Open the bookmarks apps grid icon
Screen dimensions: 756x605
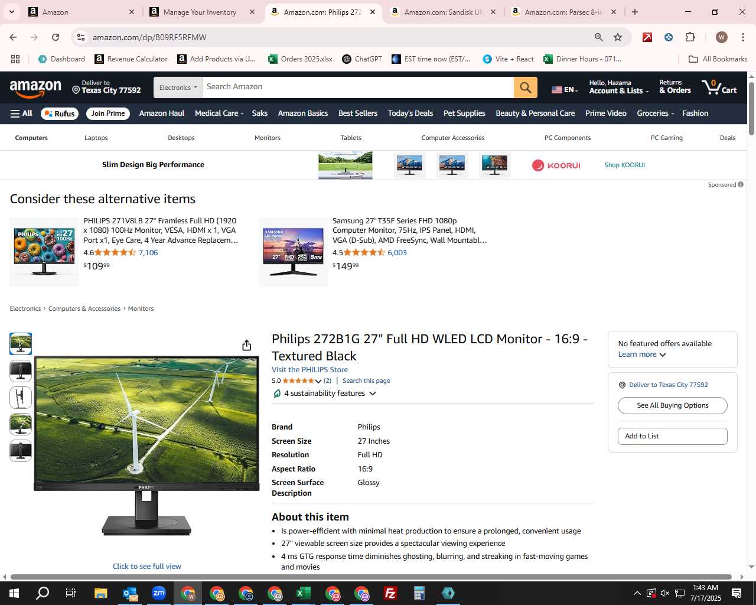tap(15, 59)
